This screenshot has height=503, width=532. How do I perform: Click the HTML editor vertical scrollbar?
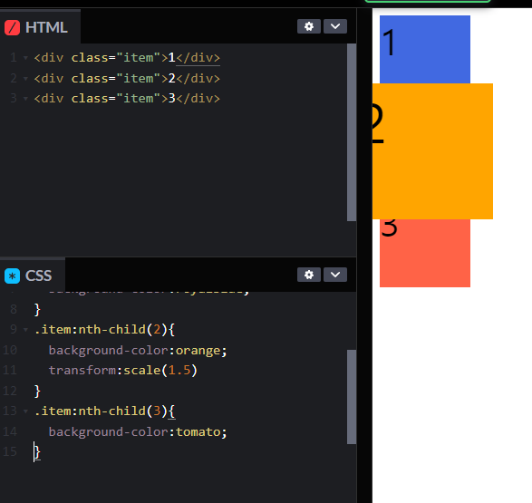(x=352, y=132)
